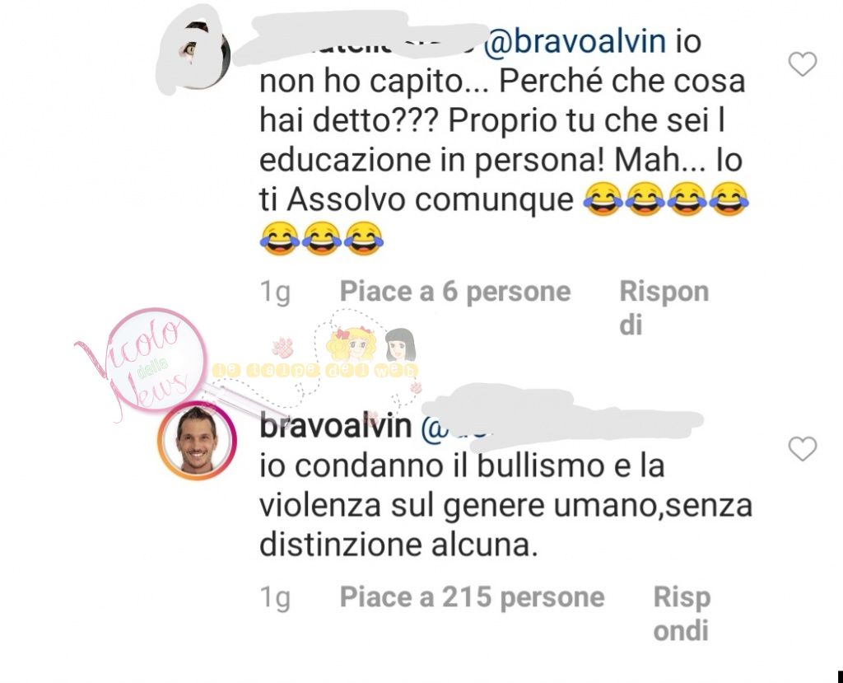
Task: Reply to the first comment with 'Rispondi'
Action: pos(664,308)
